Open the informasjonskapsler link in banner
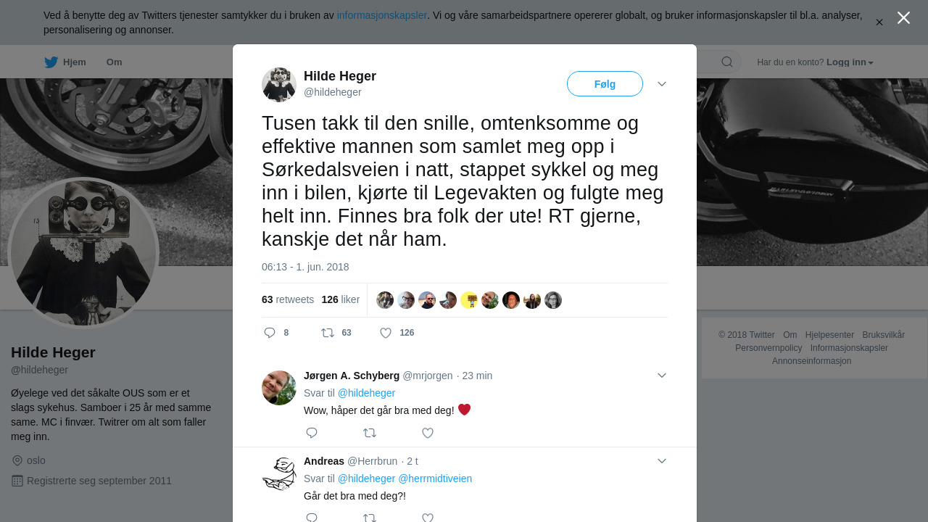Image resolution: width=928 pixels, height=522 pixels. (x=381, y=15)
